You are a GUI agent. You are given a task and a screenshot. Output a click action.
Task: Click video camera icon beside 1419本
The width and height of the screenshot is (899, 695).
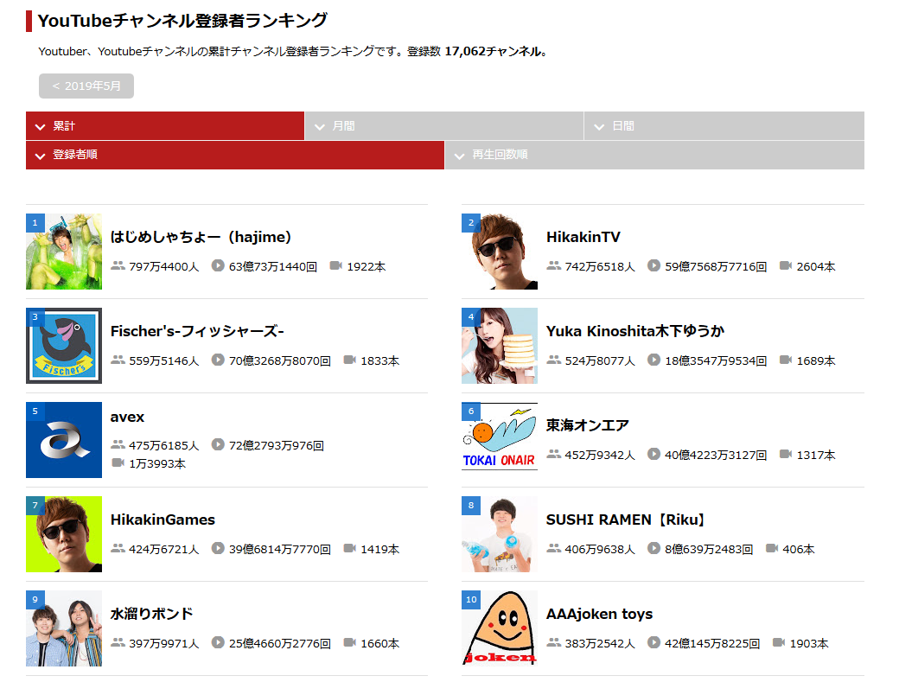click(x=350, y=548)
